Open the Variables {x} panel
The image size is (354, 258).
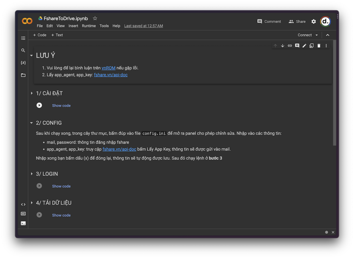[x=23, y=63]
